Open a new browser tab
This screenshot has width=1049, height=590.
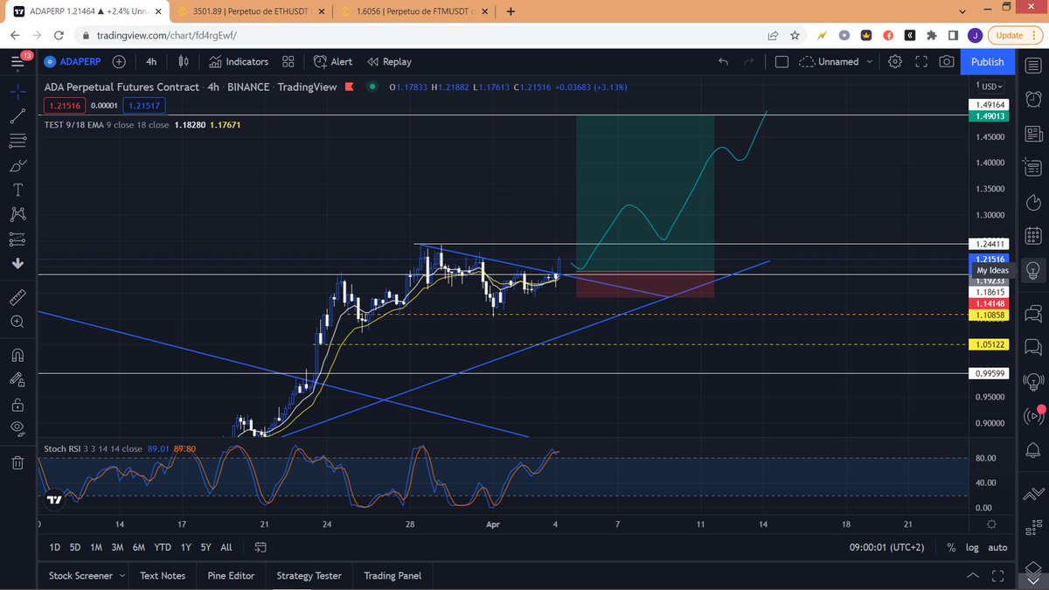pyautogui.click(x=511, y=11)
